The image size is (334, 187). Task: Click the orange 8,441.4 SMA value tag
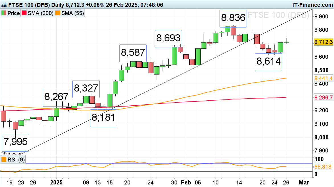coord(323,78)
